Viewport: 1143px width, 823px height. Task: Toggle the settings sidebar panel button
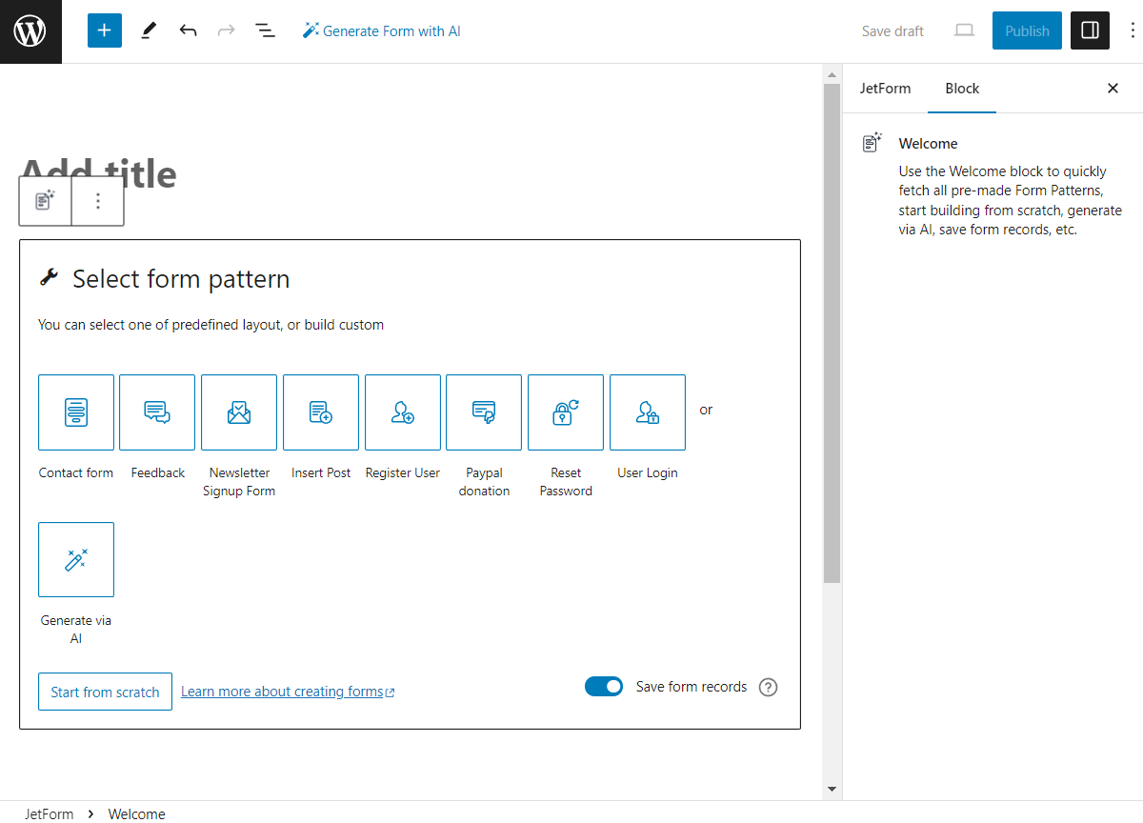click(x=1091, y=30)
